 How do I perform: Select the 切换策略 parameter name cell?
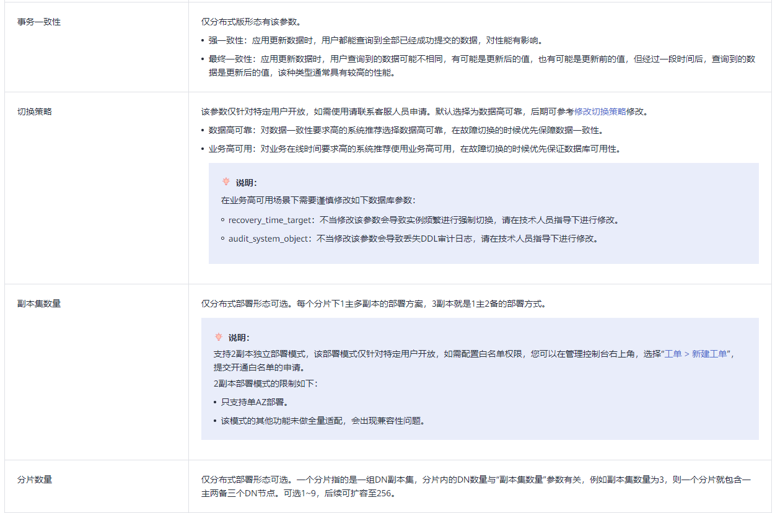point(97,188)
